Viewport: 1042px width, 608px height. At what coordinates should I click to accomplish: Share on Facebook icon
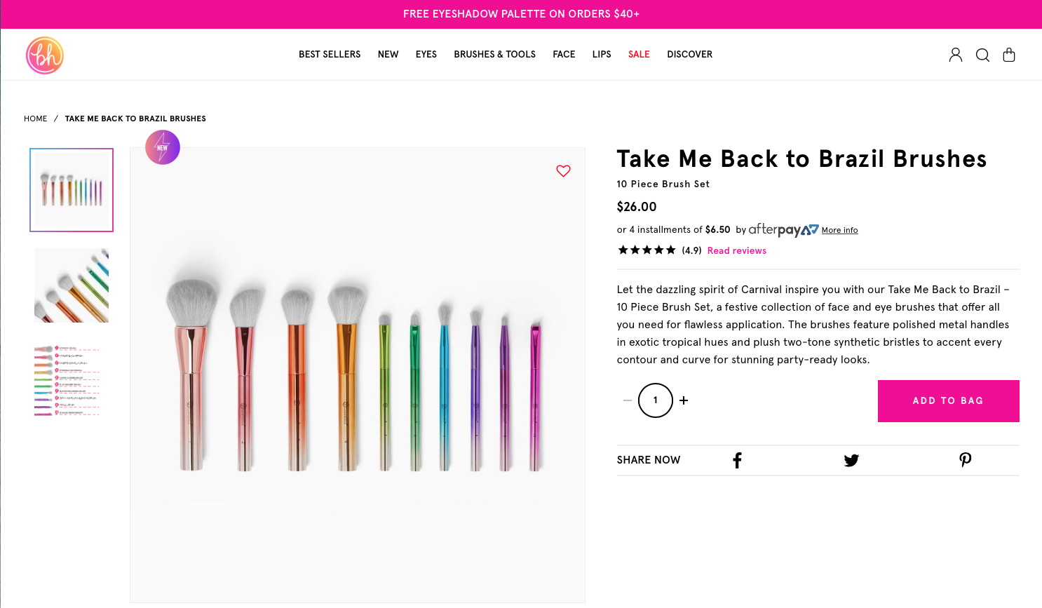[x=737, y=460]
